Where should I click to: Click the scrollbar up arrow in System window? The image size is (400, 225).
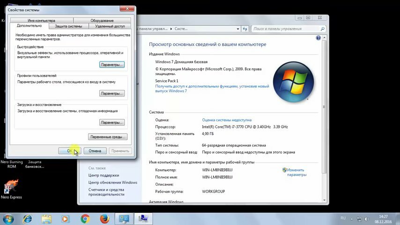(x=324, y=38)
